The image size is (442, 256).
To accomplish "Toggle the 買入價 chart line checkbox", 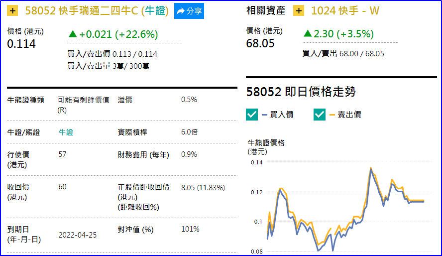I will pyautogui.click(x=252, y=115).
